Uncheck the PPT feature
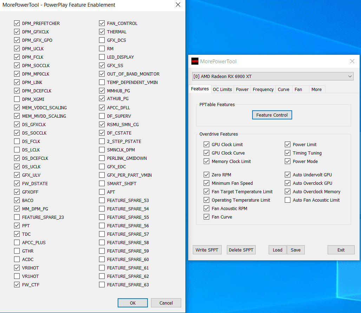Image resolution: width=361 pixels, height=313 pixels. coord(17,226)
